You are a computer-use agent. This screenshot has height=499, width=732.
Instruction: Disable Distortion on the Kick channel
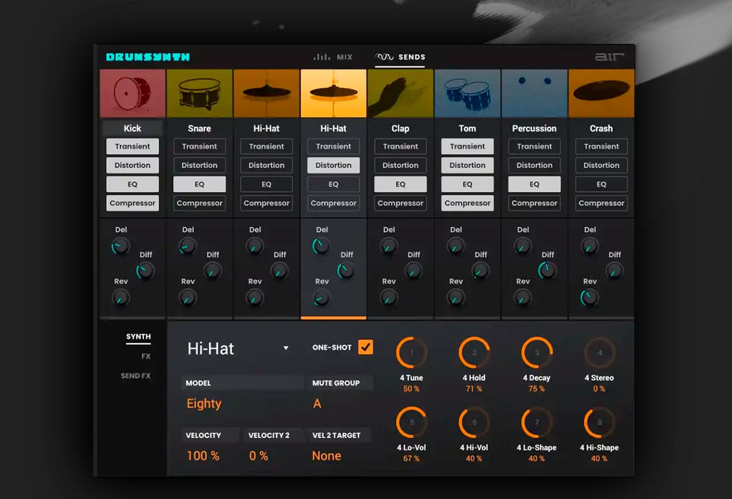[x=132, y=165]
